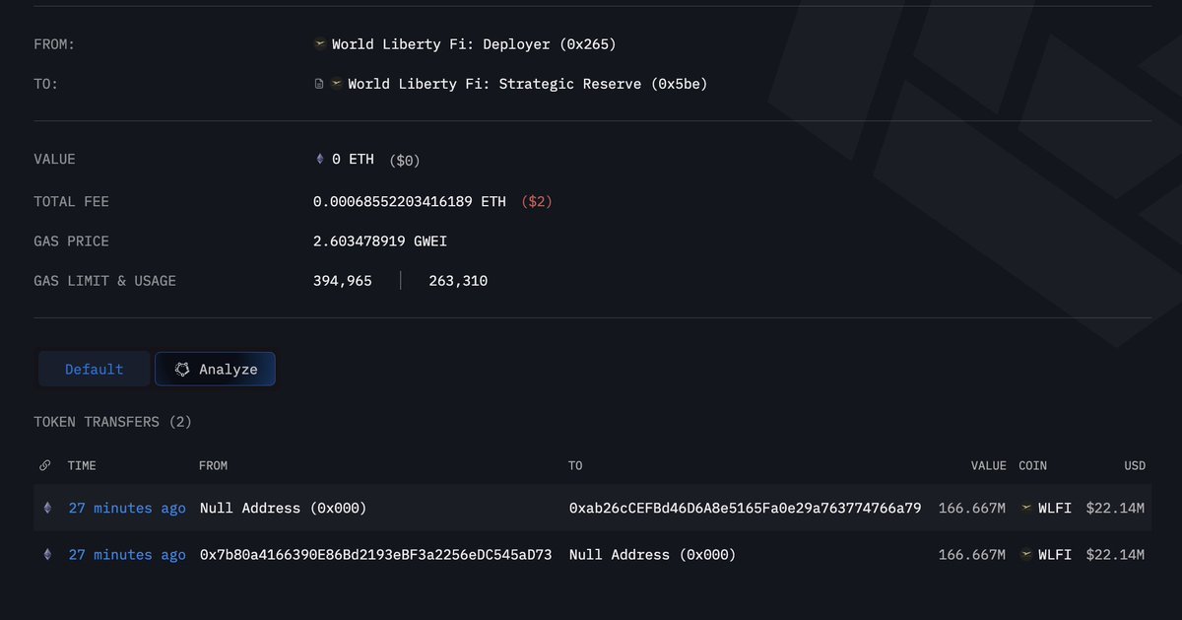Click the Ethereum icon in the first transfer row
The image size is (1182, 620).
[x=46, y=509]
